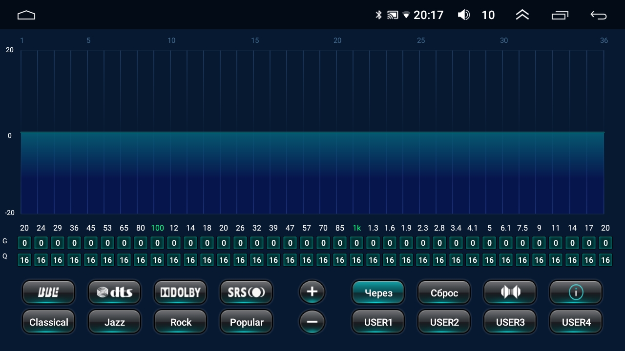This screenshot has height=351, width=625.
Task: Select the 65 frequency label
Action: point(124,228)
